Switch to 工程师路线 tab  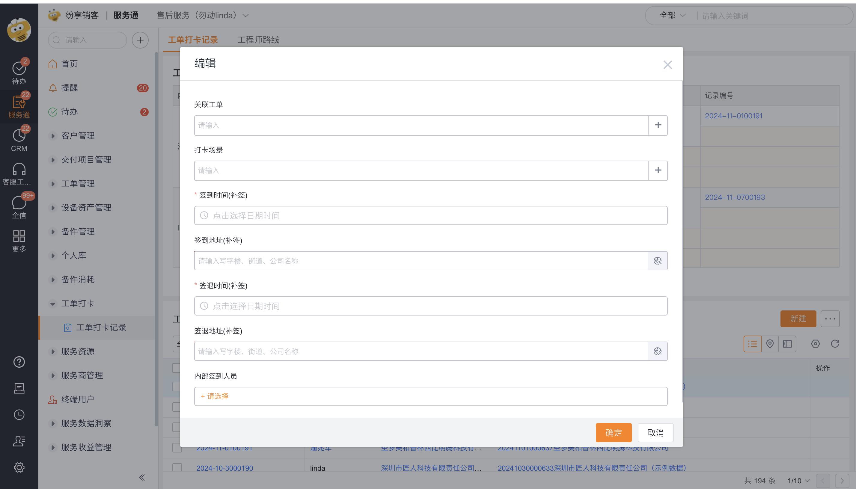pos(258,40)
